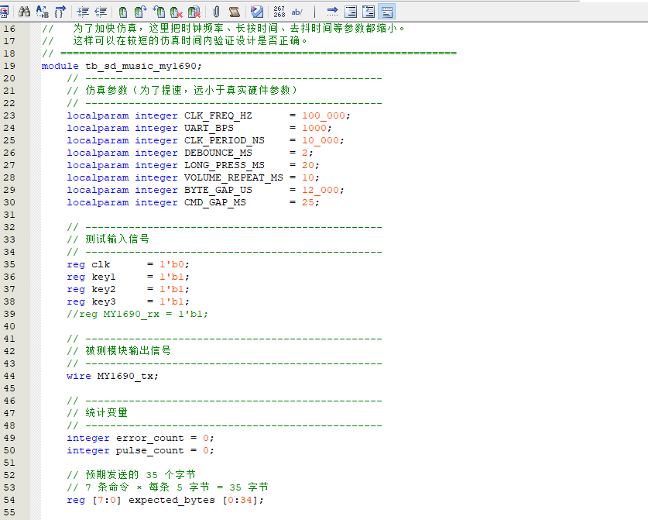The width and height of the screenshot is (648, 520).
Task: Click commented line //reg MY1690_rx
Action: (x=137, y=314)
